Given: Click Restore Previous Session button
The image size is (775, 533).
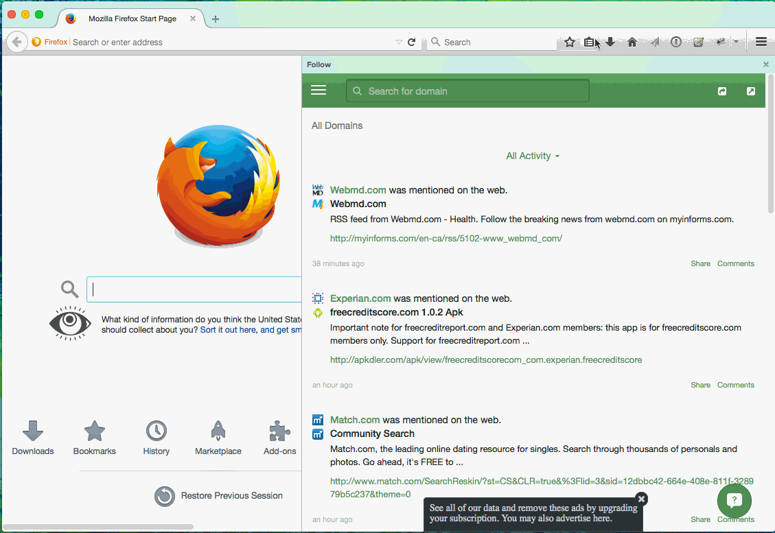Looking at the screenshot, I should (x=218, y=496).
